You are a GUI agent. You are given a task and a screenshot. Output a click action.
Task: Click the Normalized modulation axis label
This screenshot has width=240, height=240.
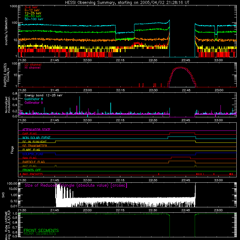[7, 105]
